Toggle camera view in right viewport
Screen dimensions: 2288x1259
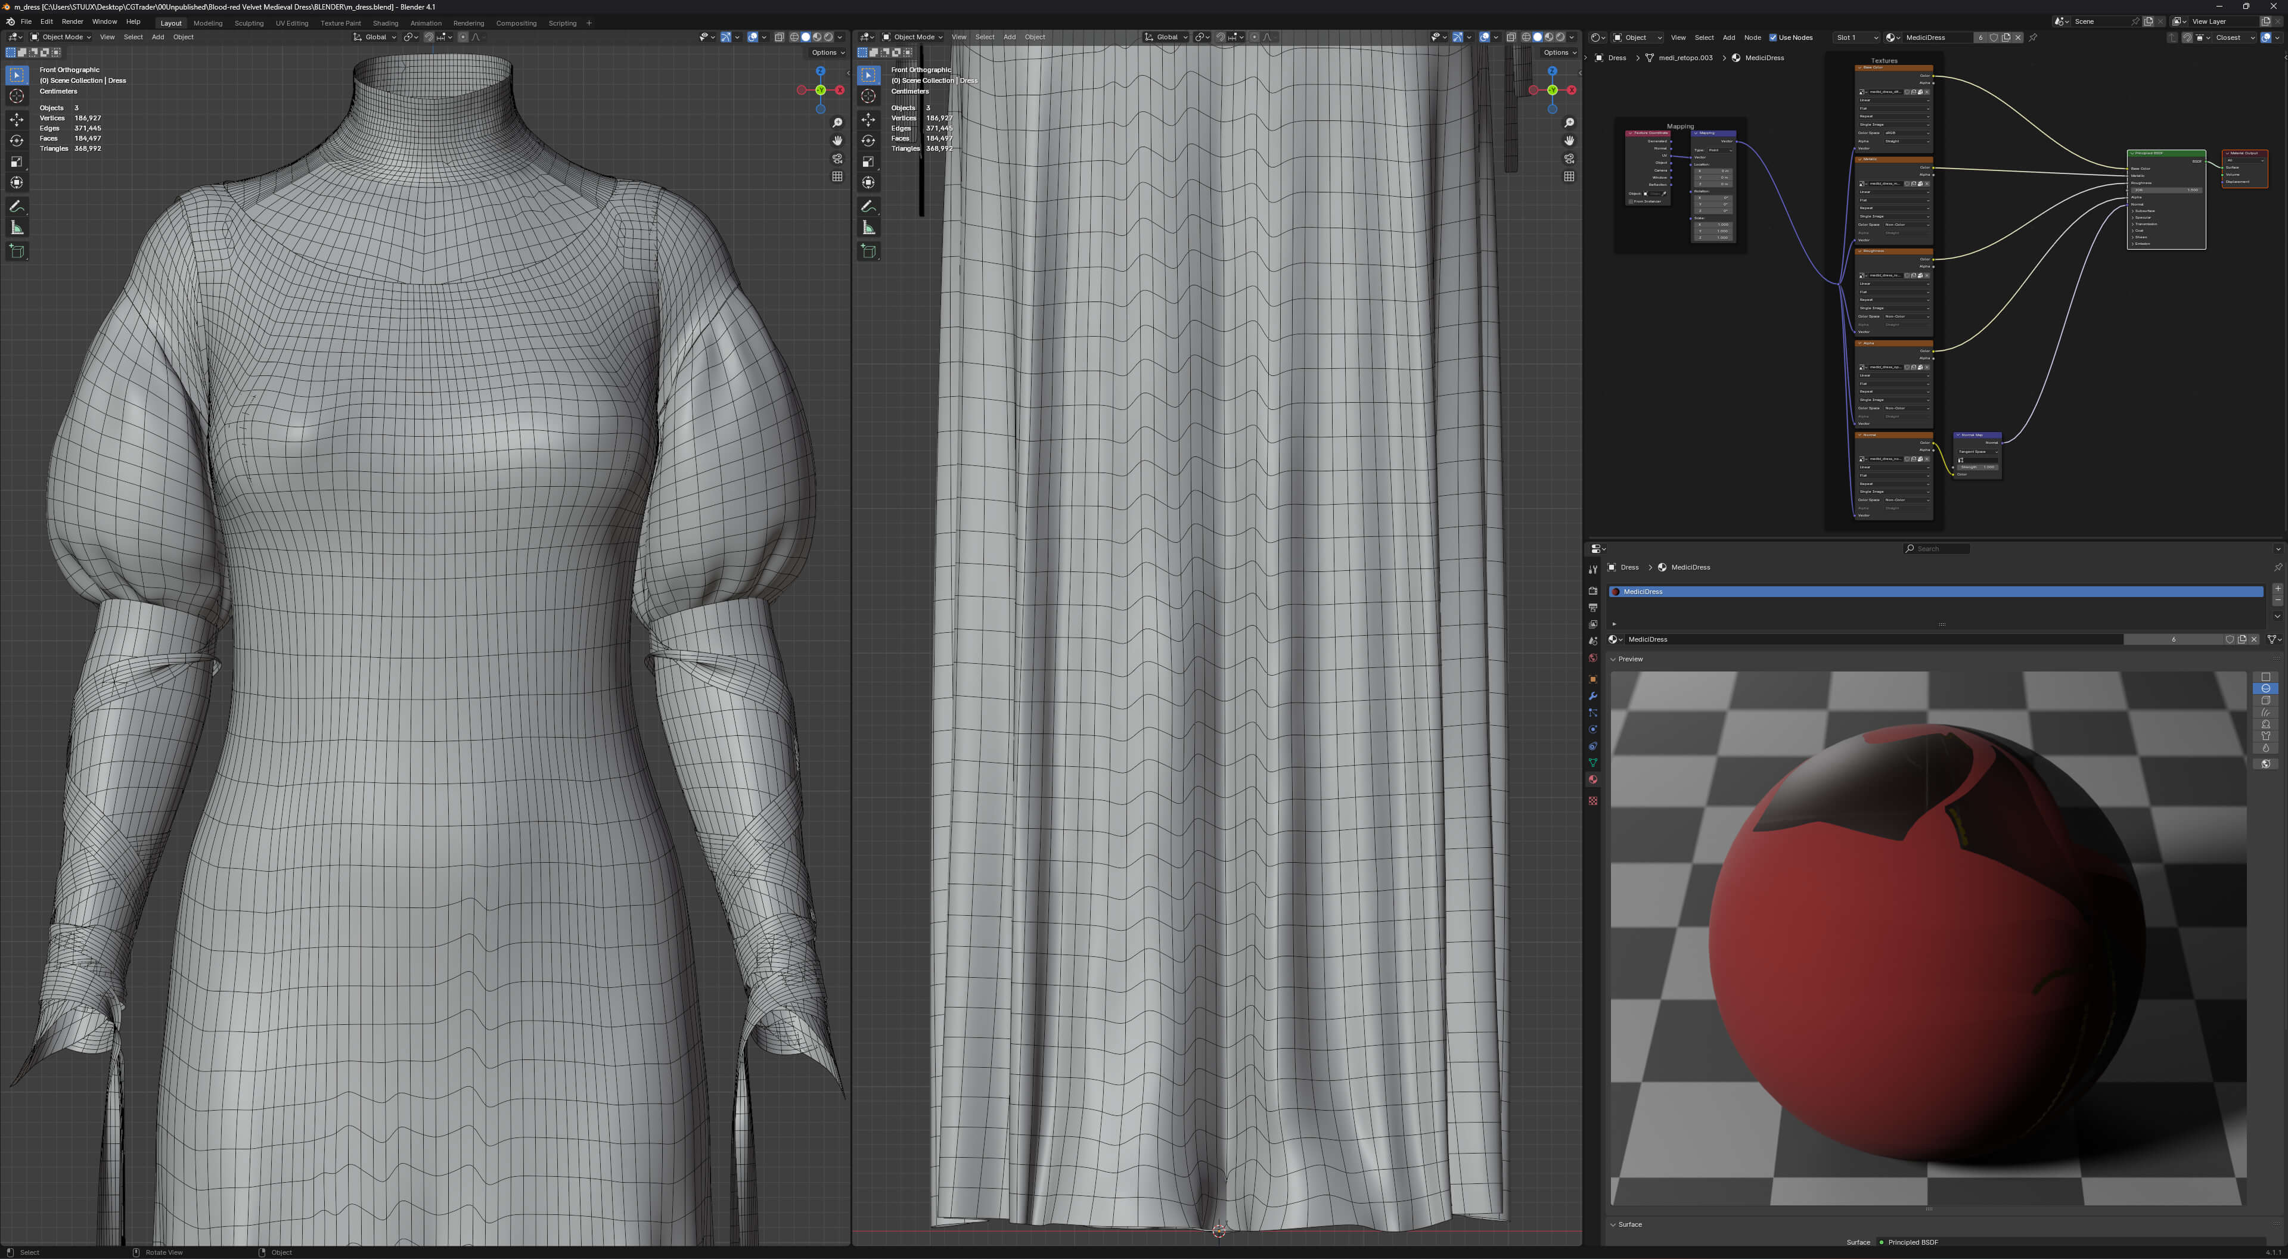1569,158
